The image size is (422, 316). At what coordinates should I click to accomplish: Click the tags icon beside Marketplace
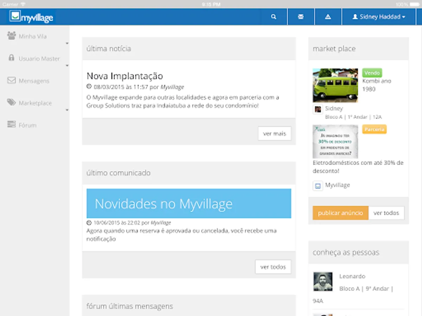(12, 103)
